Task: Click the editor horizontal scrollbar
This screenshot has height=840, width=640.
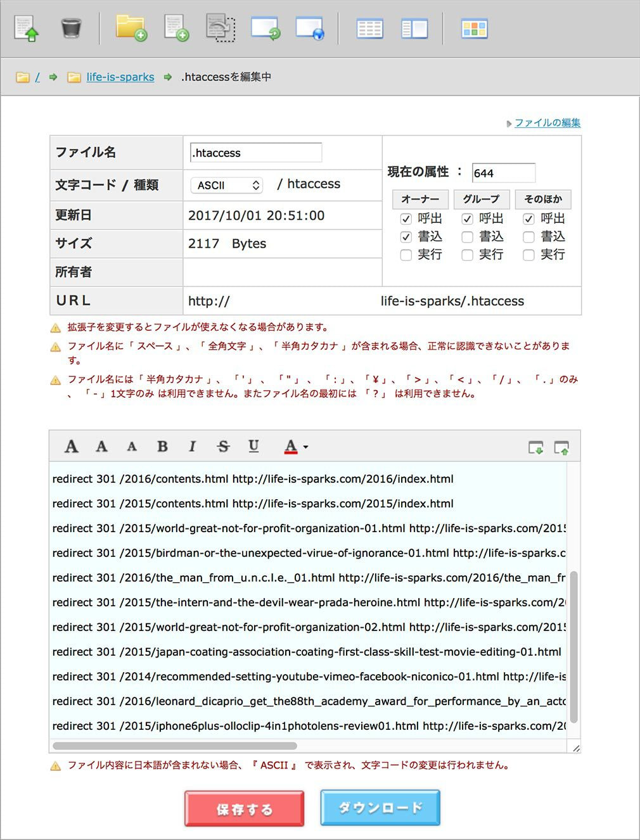Action: click(175, 746)
